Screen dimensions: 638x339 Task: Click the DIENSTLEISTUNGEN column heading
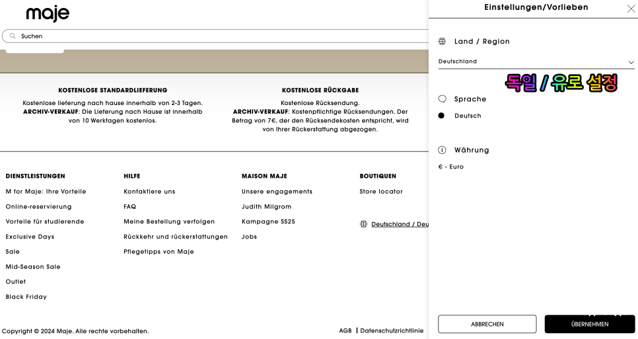click(x=36, y=176)
